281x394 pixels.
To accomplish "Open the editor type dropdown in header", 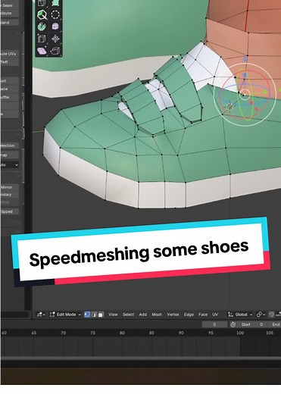I will tap(41, 314).
